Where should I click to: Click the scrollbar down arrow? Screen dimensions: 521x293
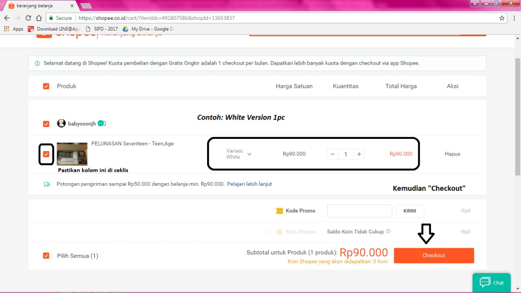(517, 289)
